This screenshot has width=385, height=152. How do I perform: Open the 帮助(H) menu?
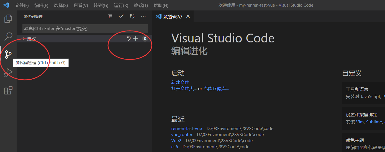coord(161,5)
